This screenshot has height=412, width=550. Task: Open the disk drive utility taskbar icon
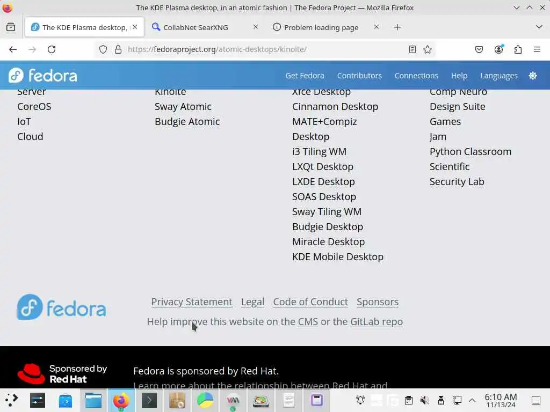tap(261, 400)
